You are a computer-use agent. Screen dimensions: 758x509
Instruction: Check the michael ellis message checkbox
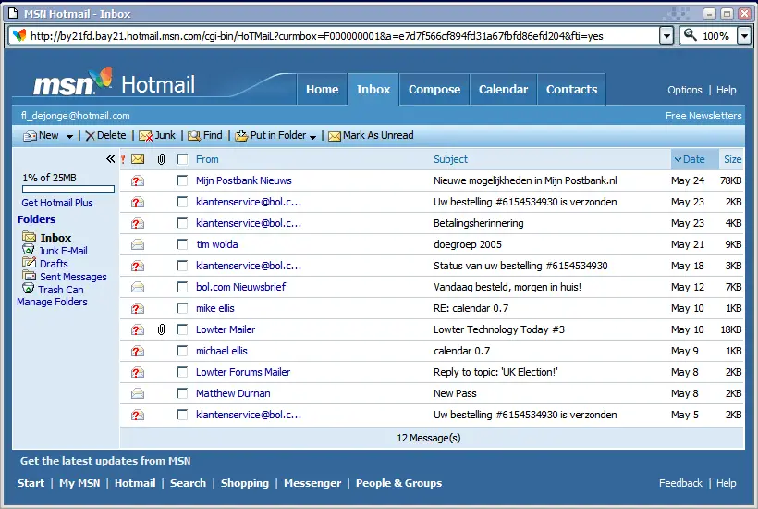point(182,351)
